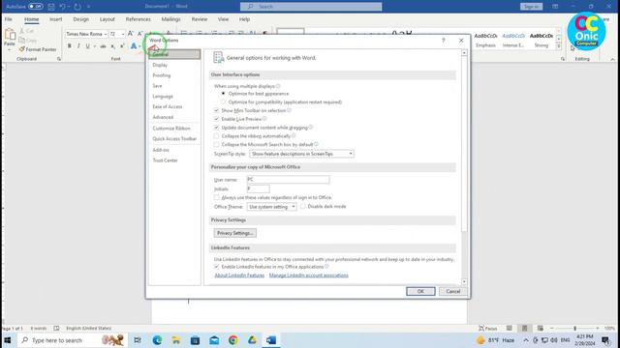Open the About LinkedIn Features link
Screen dimensions: 620x348
tap(239, 275)
